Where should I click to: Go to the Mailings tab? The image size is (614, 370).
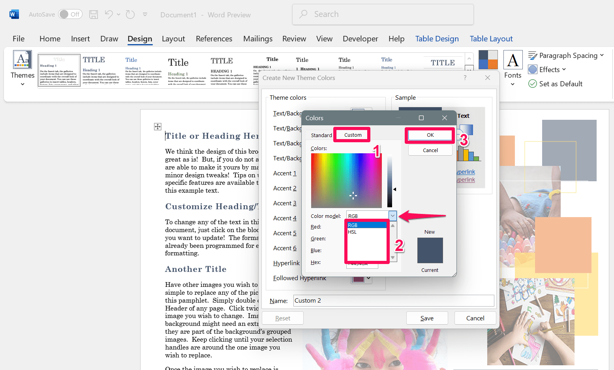[x=258, y=39]
